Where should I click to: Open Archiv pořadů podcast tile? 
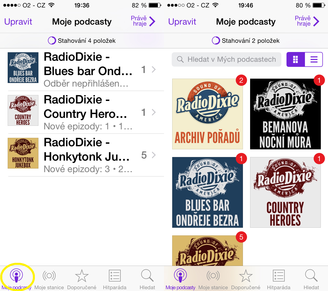pos(208,114)
